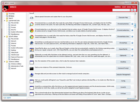Open the About menu link
140x102 pixels.
pos(134,7)
